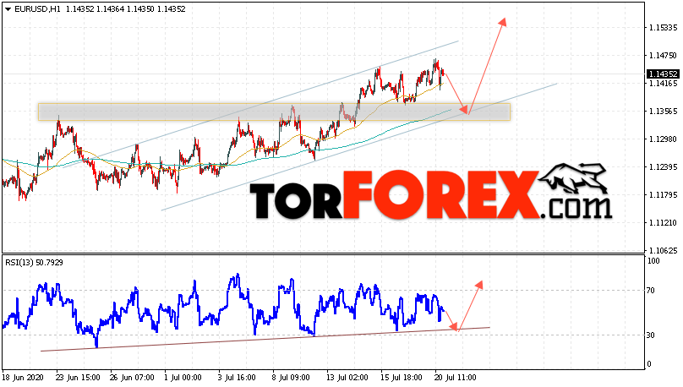Select the 1.14750 price axis label
The height and width of the screenshot is (387, 683).
pos(663,56)
